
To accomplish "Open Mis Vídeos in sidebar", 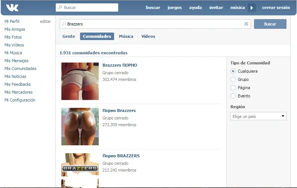I will click(x=14, y=45).
